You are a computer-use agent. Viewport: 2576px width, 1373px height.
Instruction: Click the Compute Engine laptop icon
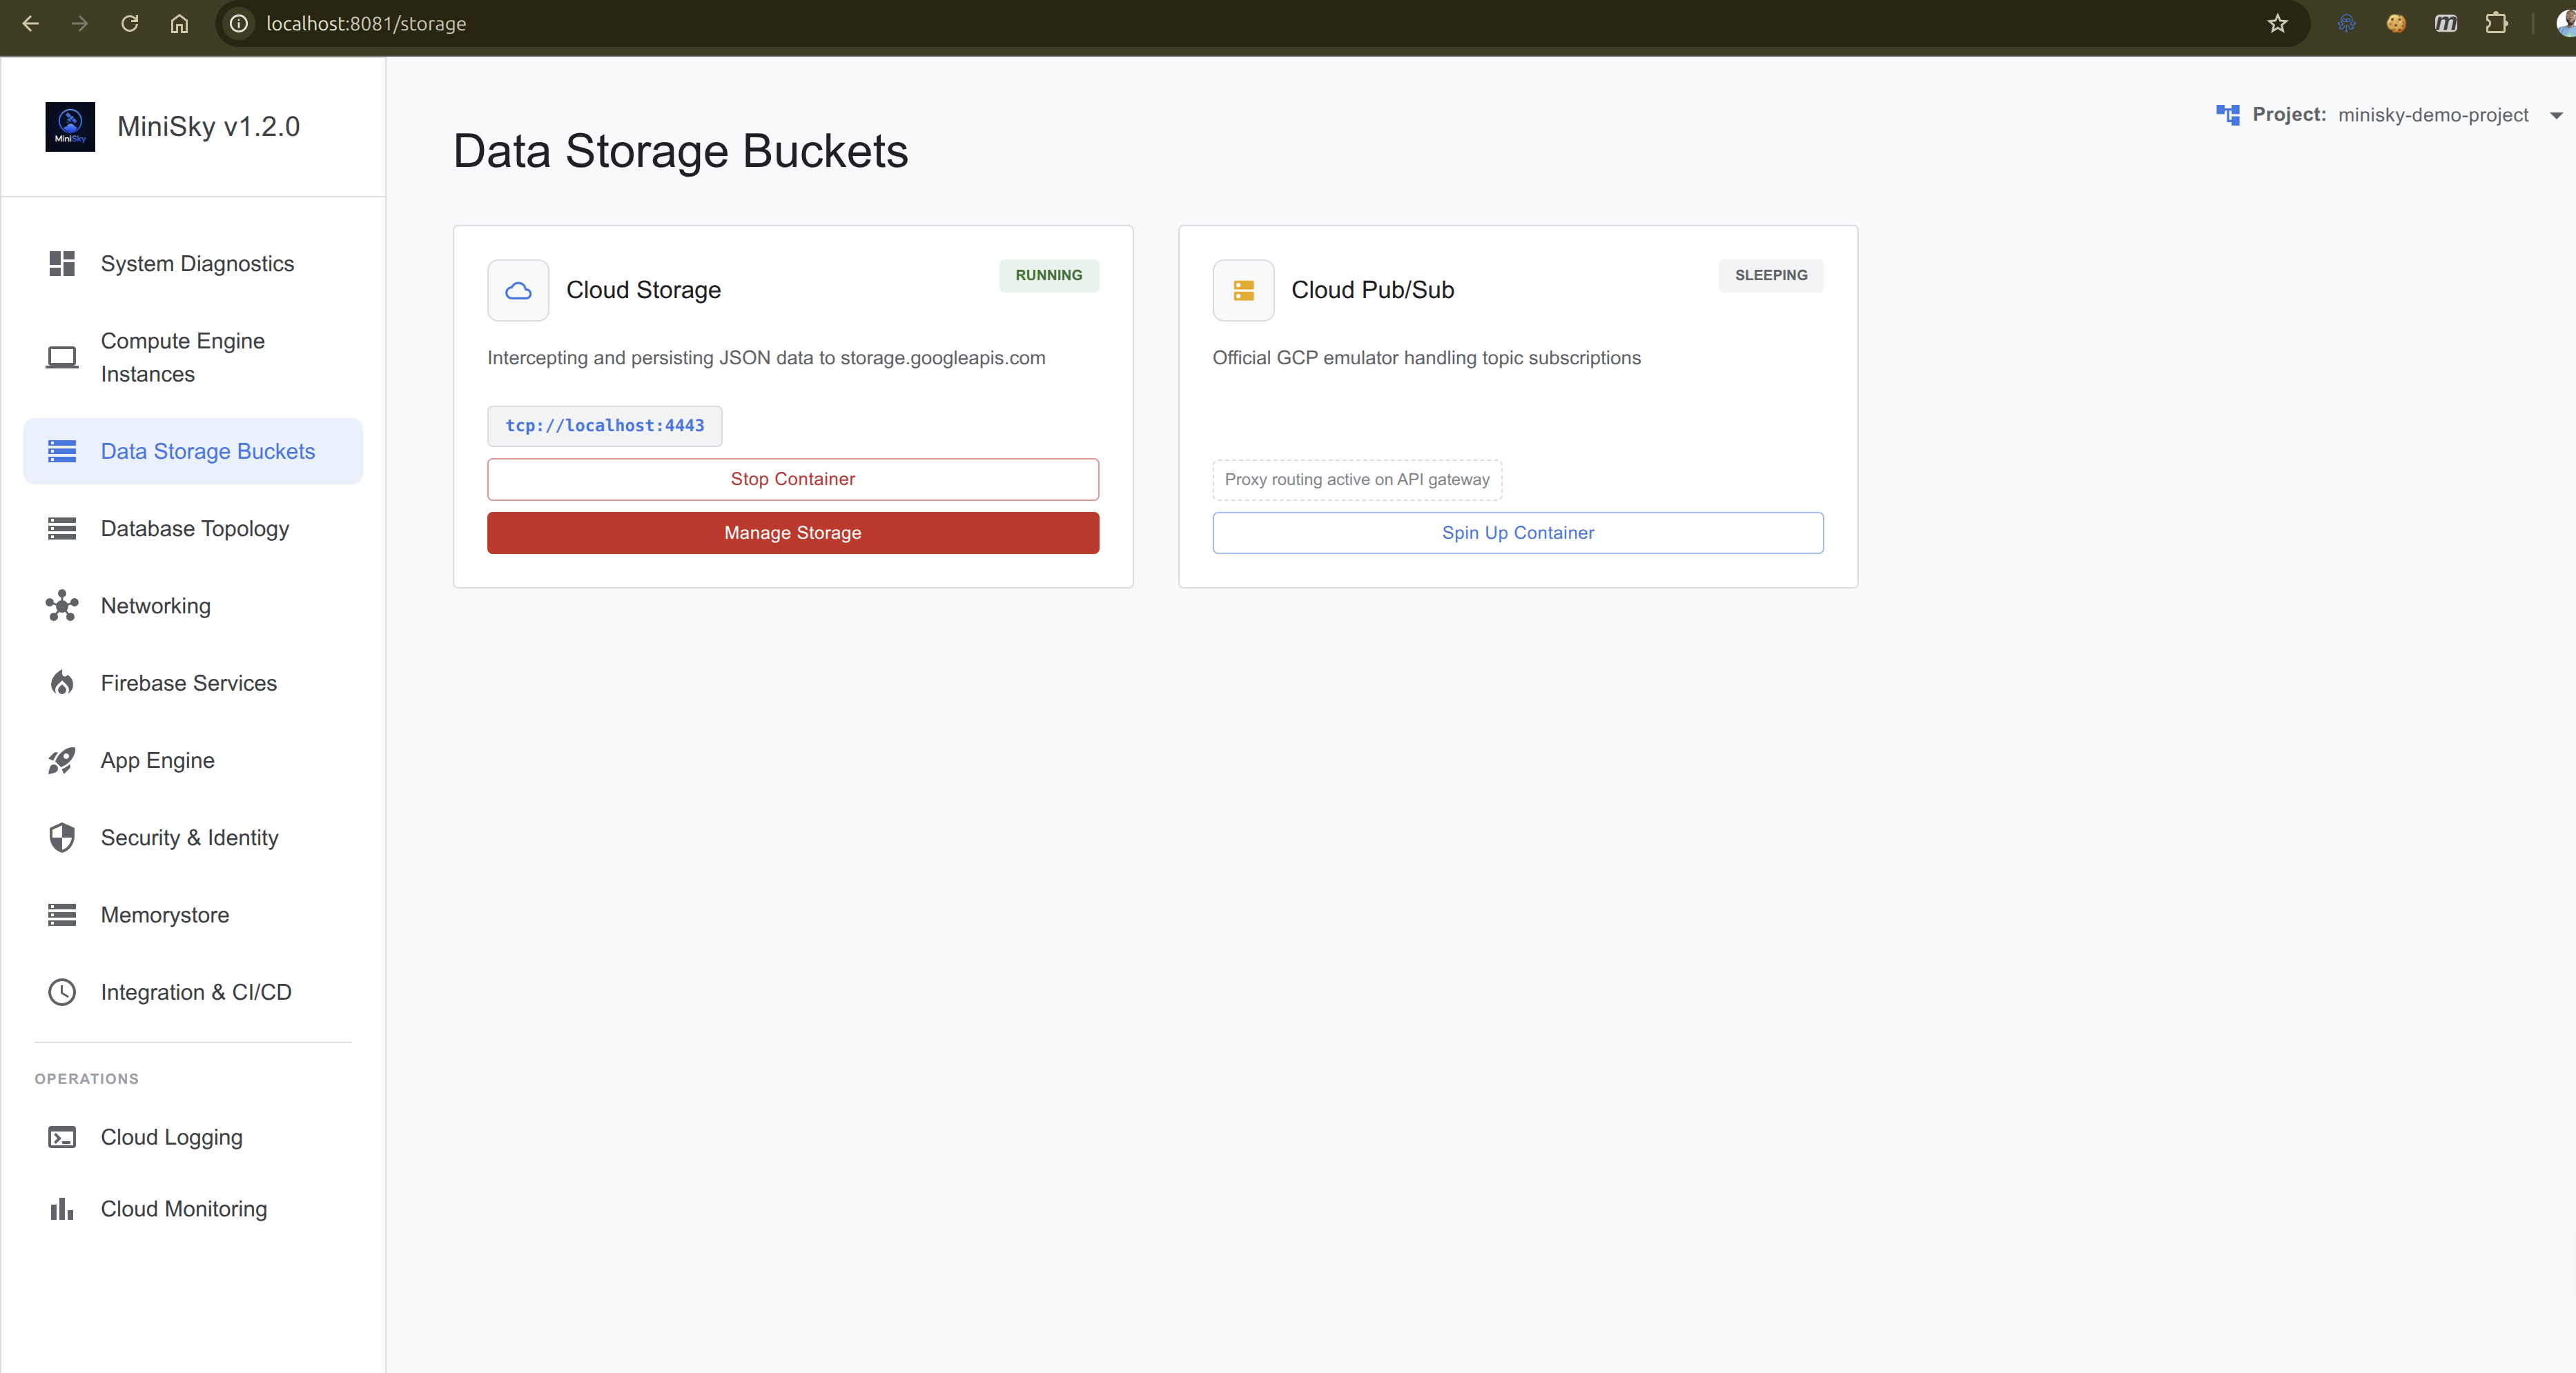[x=62, y=358]
